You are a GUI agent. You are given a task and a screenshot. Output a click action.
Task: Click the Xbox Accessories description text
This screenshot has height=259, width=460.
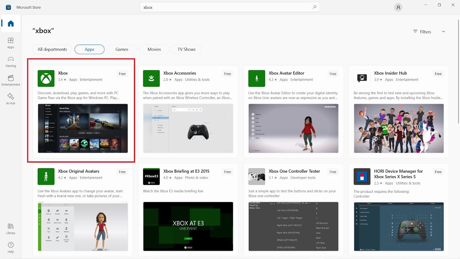click(188, 95)
